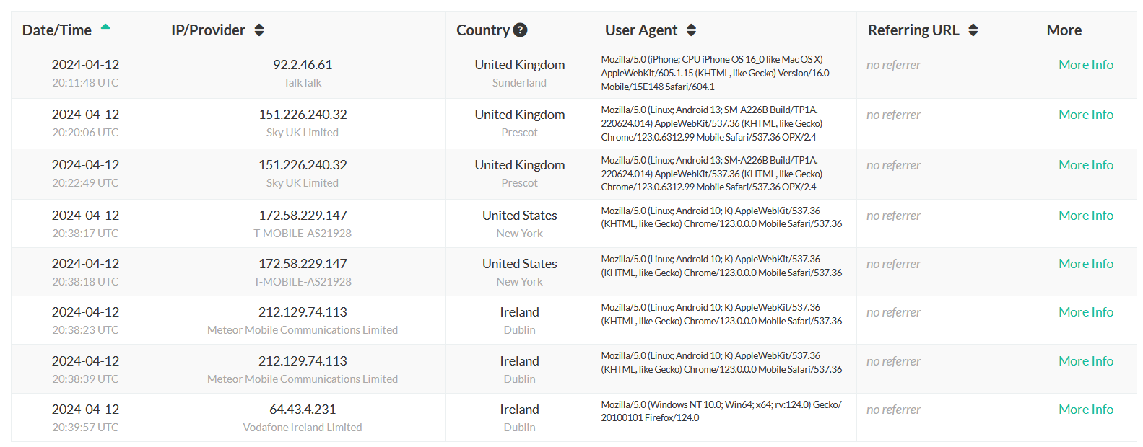Click the Referring URL column header text
The height and width of the screenshot is (447, 1143).
[x=913, y=30]
